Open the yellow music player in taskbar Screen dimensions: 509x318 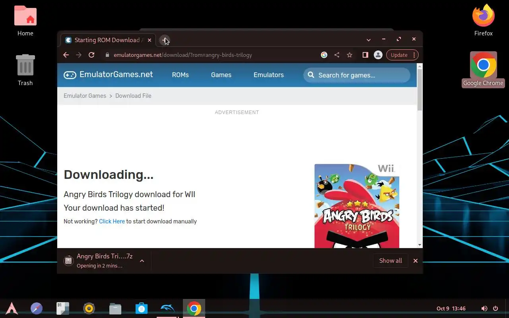[x=89, y=308]
